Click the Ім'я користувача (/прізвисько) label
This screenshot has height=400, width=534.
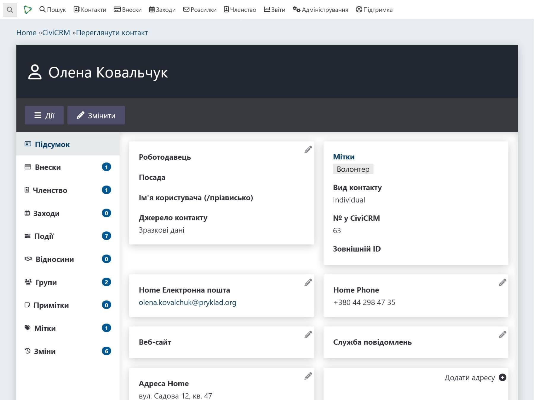pos(196,198)
